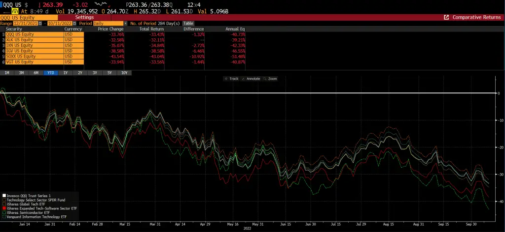The height and width of the screenshot is (232, 505).
Task: Click the QQQ US ticker at top
Action: point(12,5)
